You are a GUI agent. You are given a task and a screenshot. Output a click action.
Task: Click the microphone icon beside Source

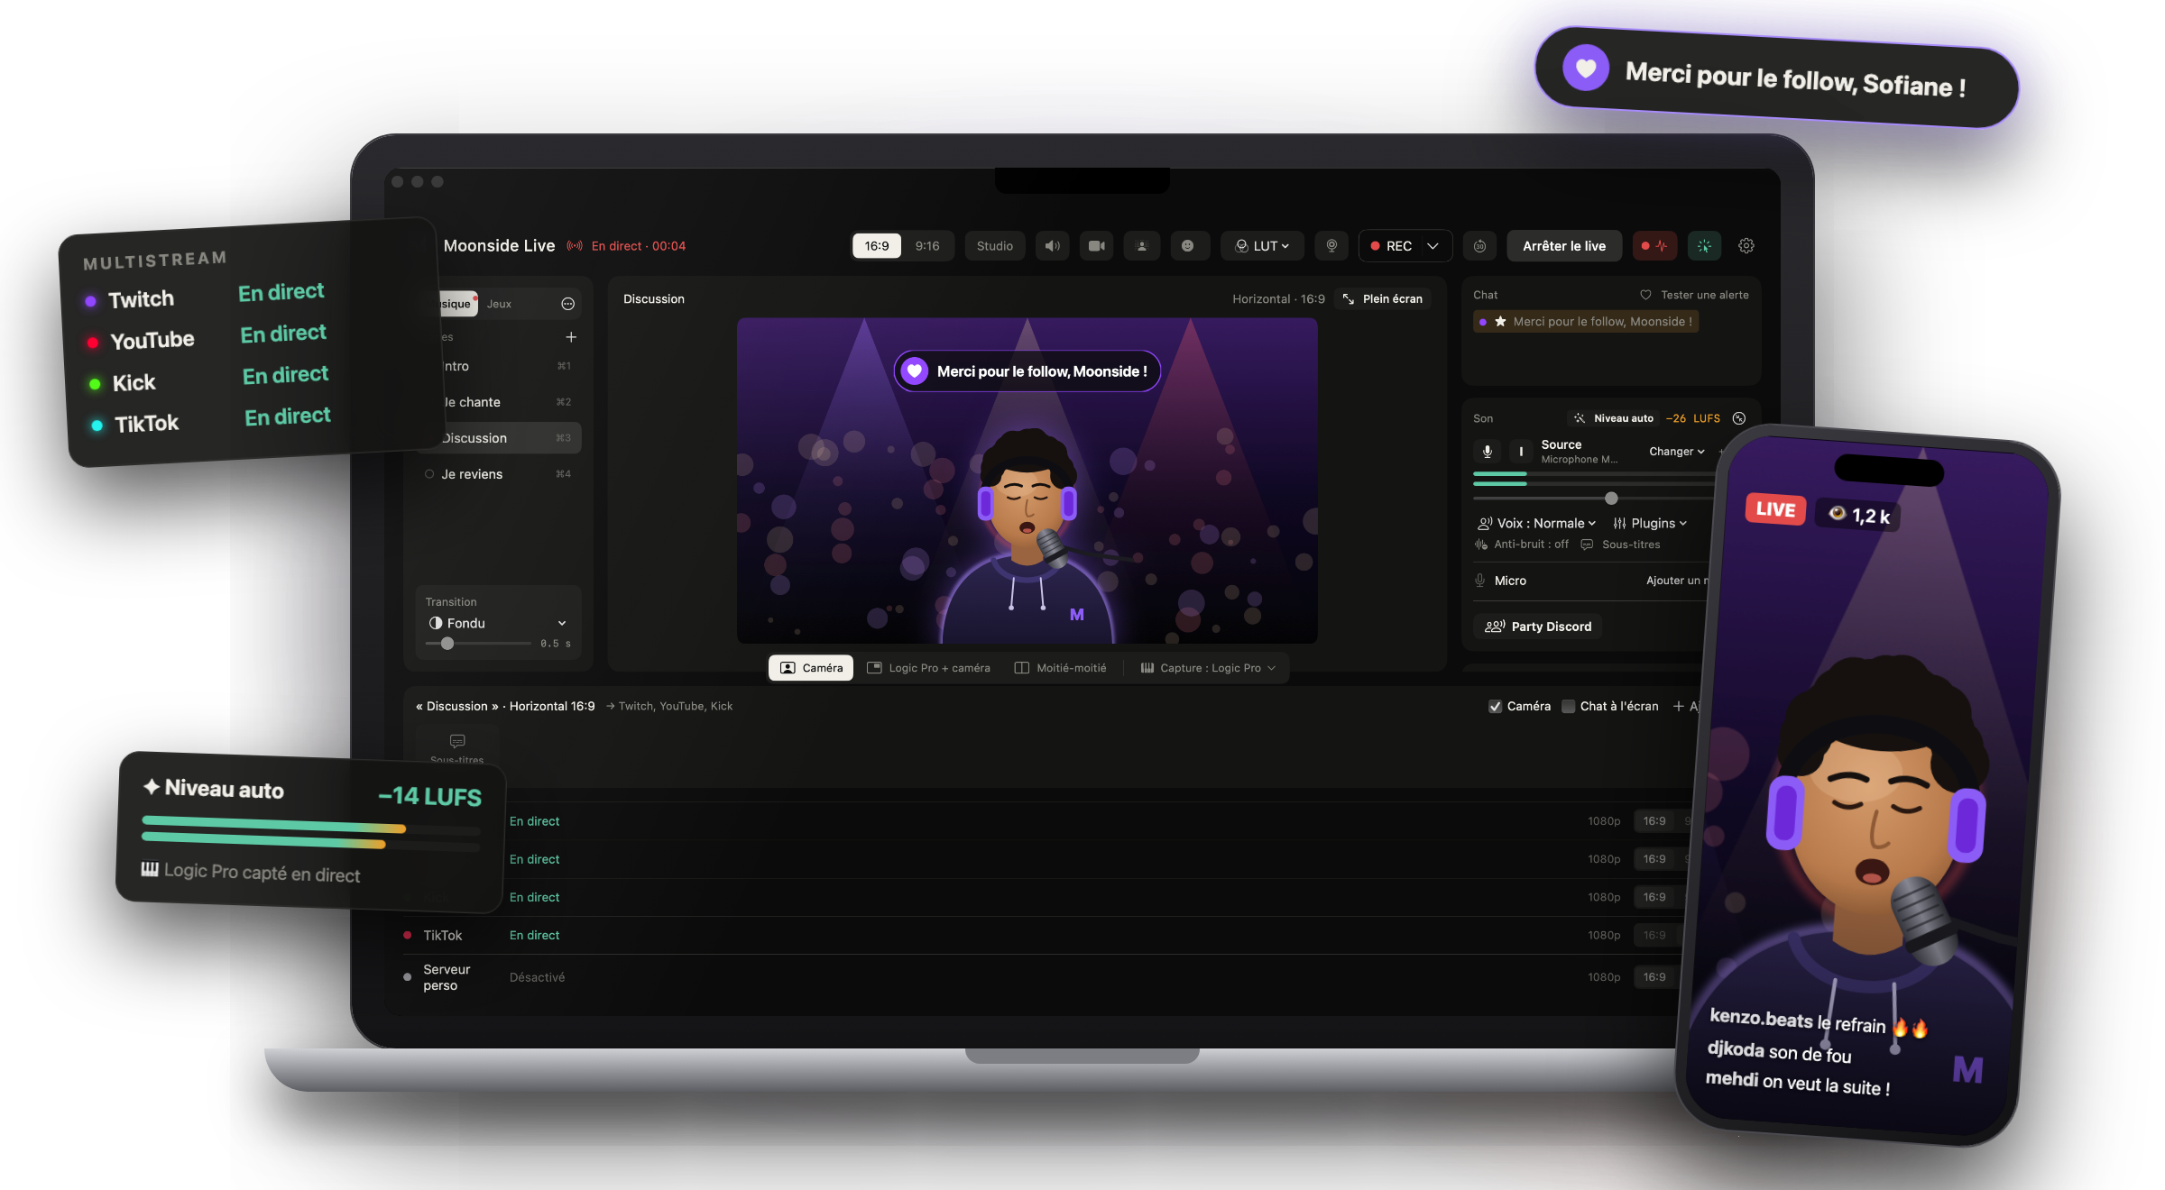tap(1488, 452)
